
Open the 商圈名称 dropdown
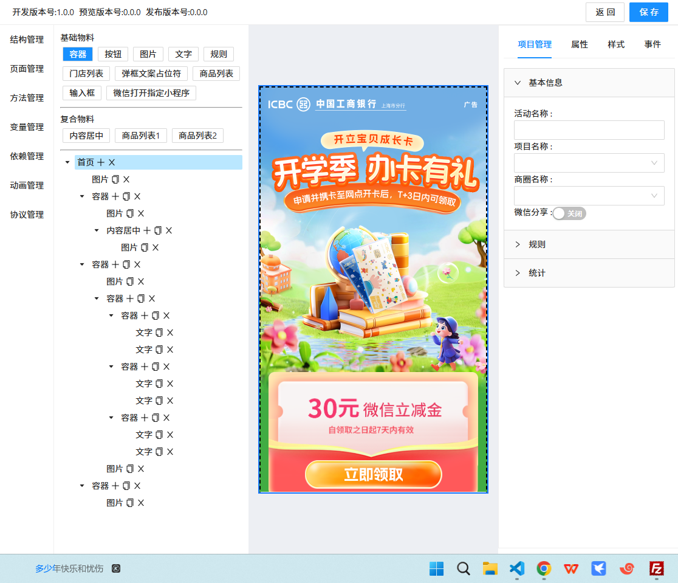[589, 196]
